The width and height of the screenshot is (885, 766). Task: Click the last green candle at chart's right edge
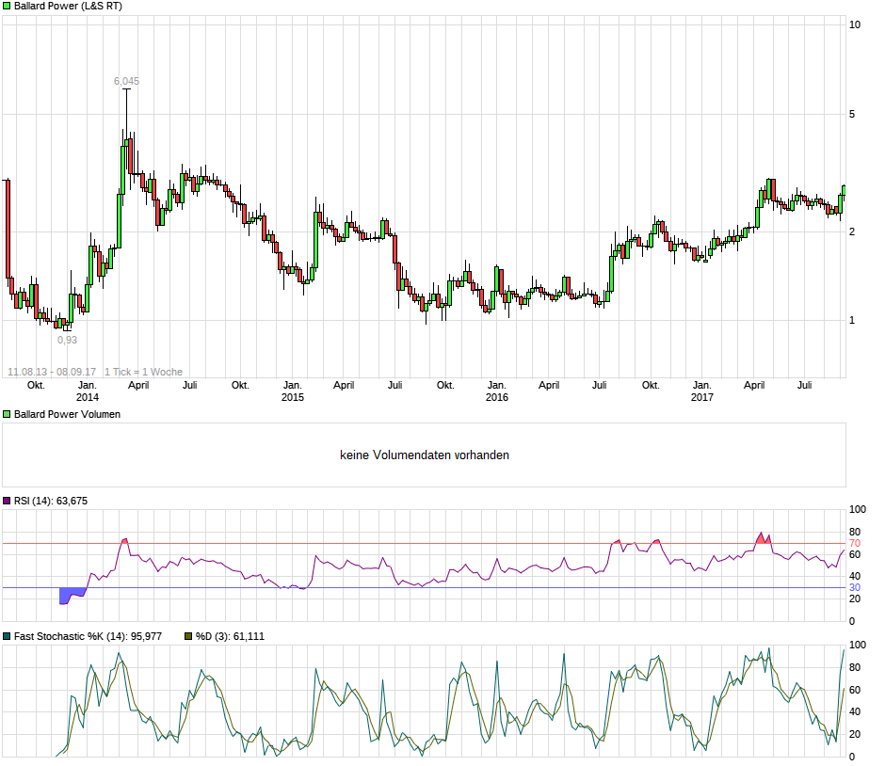(844, 190)
